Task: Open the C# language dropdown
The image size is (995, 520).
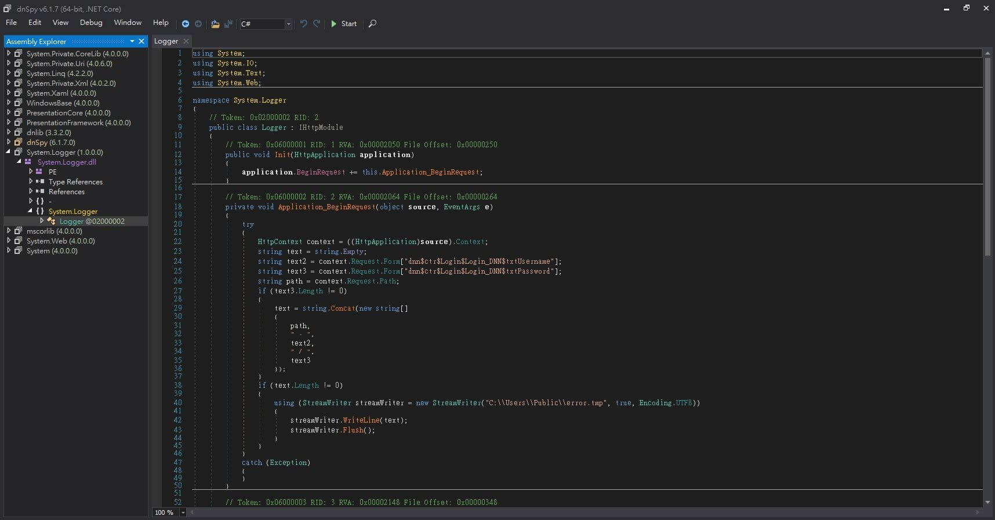Action: coord(288,24)
